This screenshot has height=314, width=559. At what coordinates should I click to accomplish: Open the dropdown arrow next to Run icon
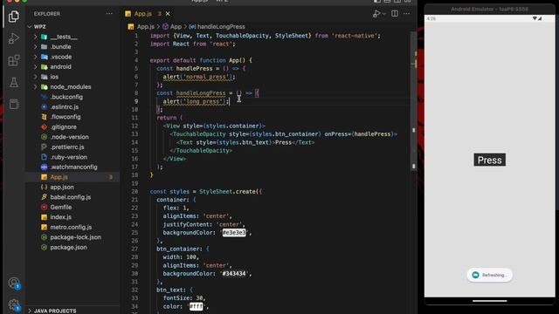tap(384, 14)
